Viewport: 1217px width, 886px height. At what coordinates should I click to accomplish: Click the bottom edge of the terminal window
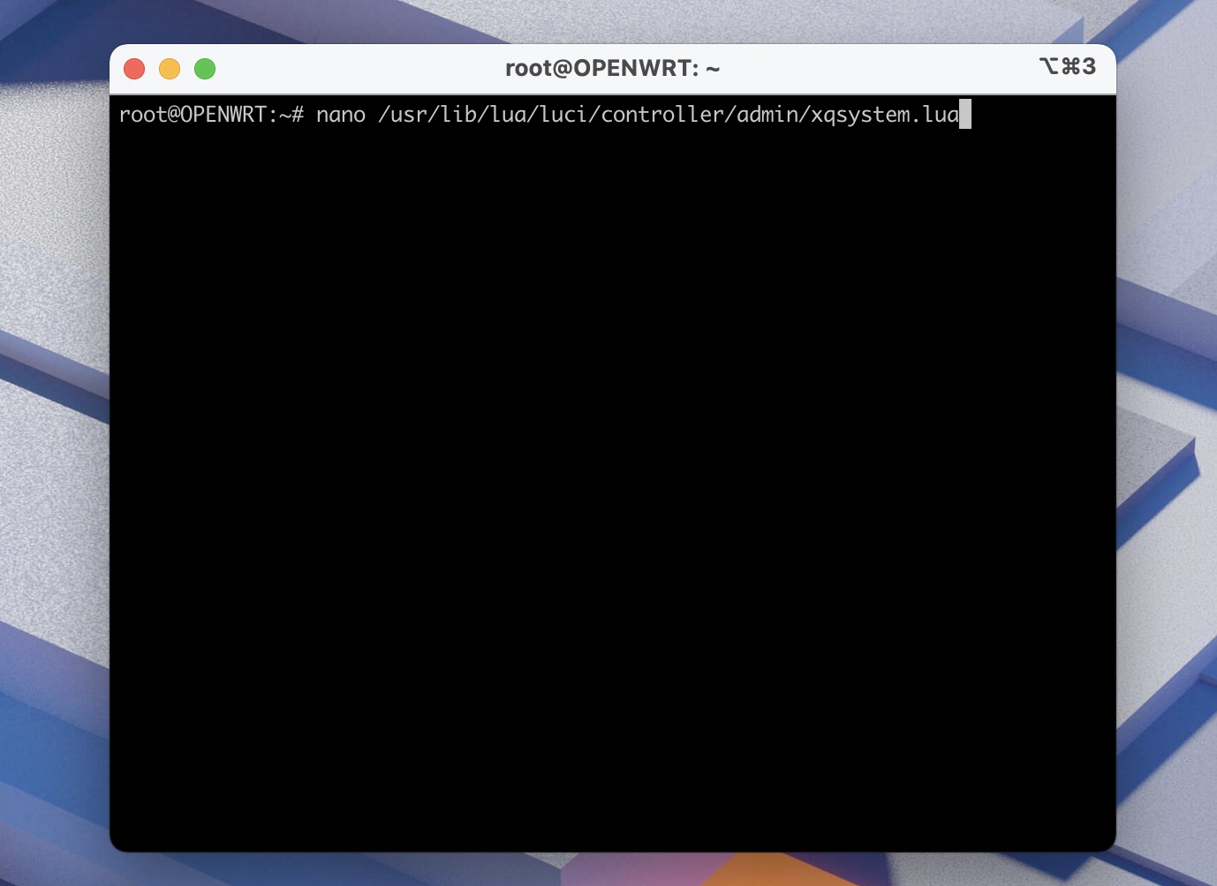613,847
